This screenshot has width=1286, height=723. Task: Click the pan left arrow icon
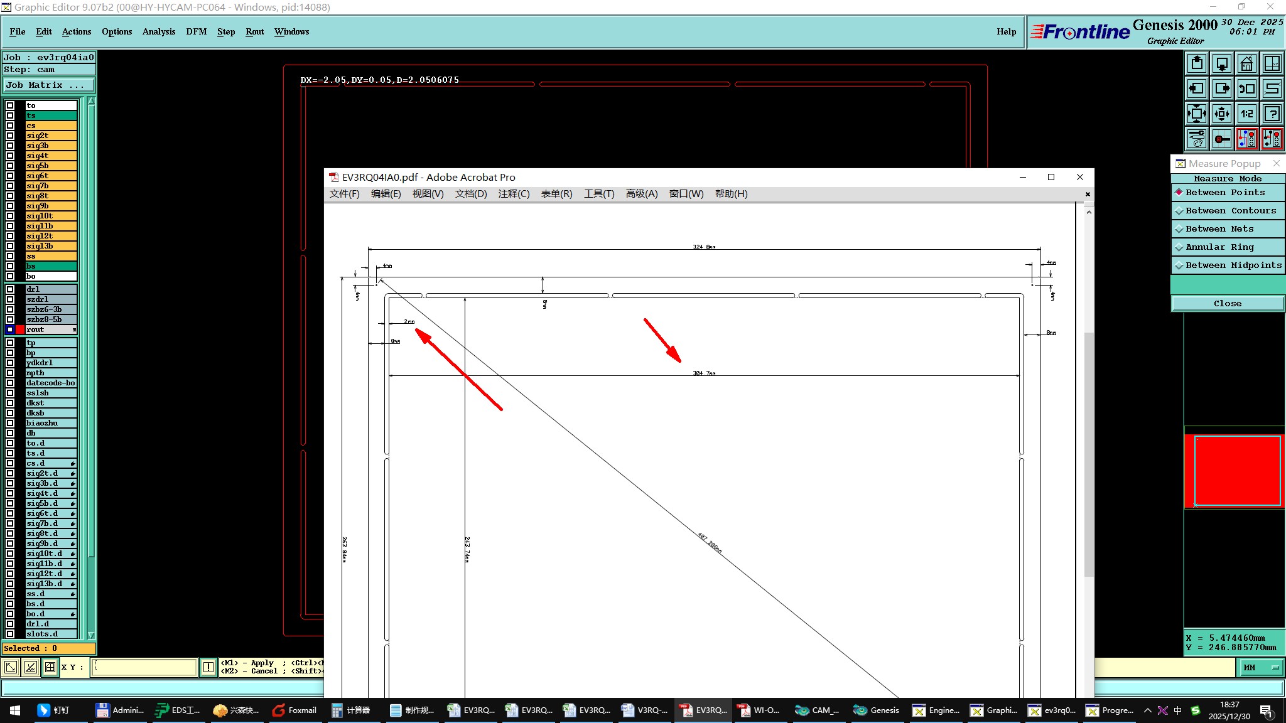pos(1197,88)
